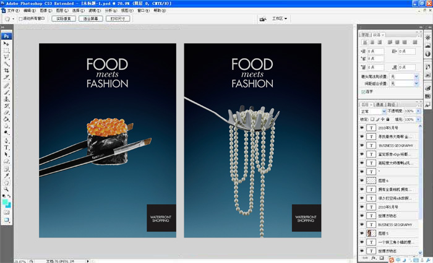This screenshot has height=263, width=433.
Task: Switch to the 通道 tab
Action: [379, 105]
